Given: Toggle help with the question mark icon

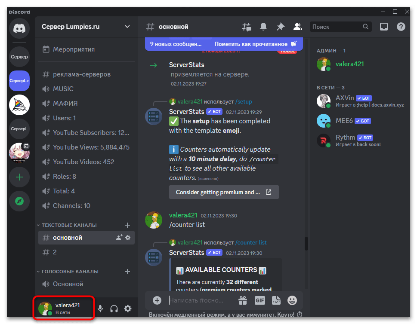Looking at the screenshot, I should pyautogui.click(x=401, y=26).
